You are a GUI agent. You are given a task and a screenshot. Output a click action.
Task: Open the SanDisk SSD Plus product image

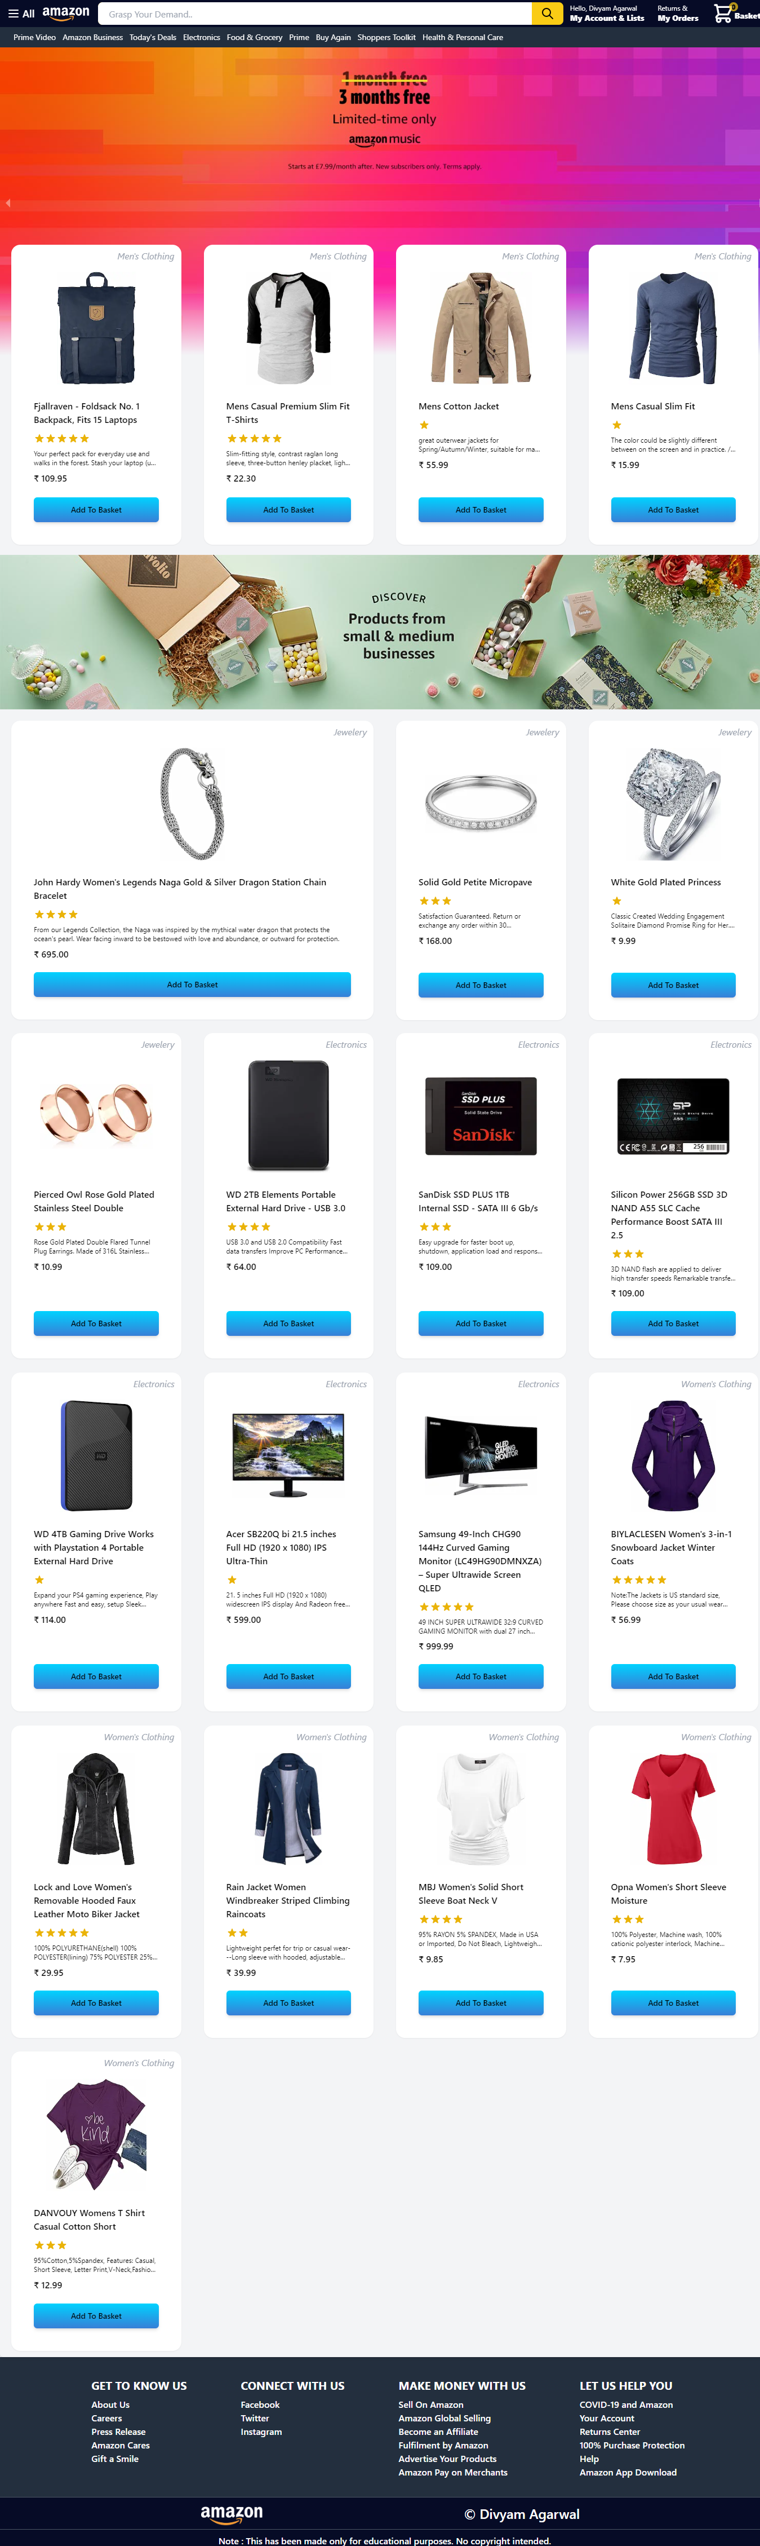(481, 1116)
